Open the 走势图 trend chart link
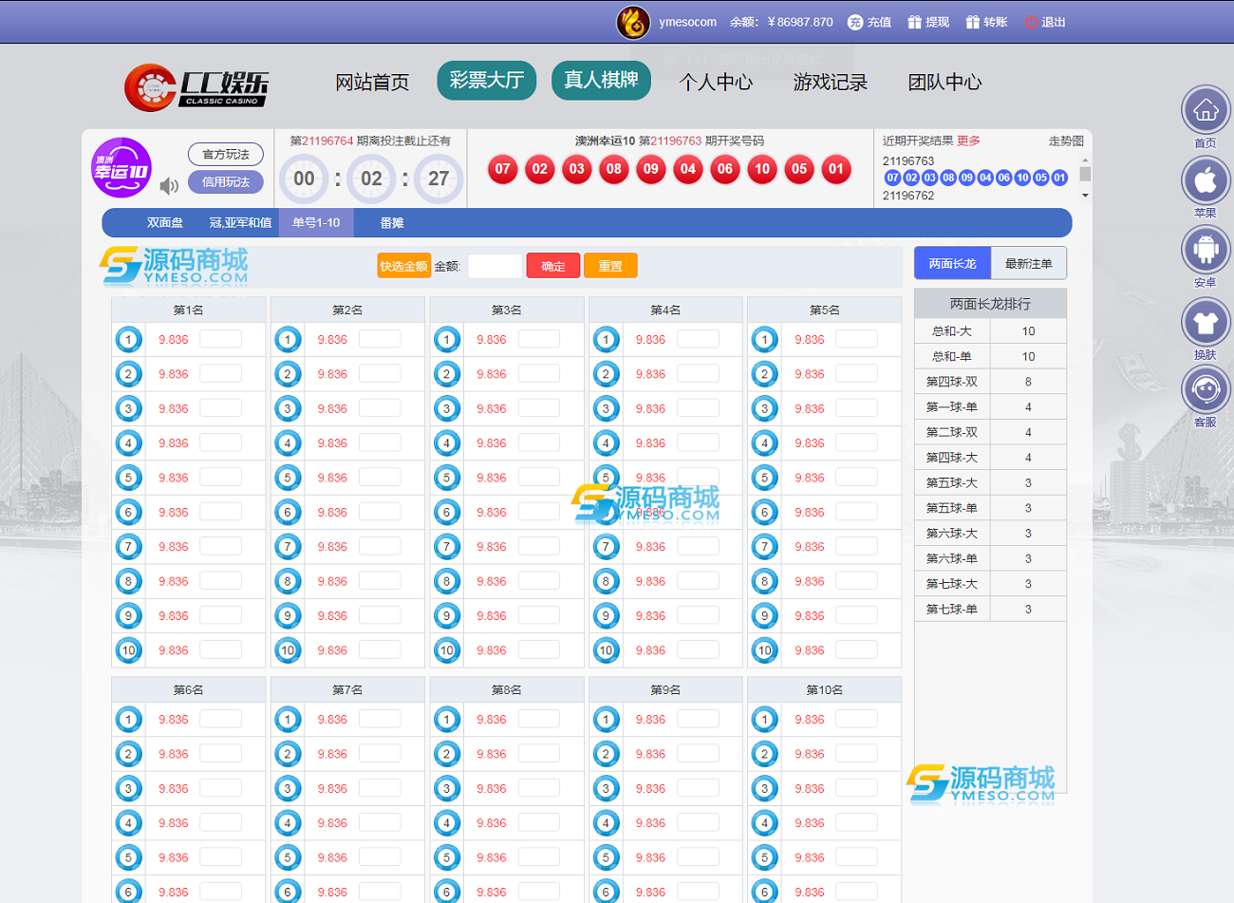Viewport: 1234px width, 903px height. point(1066,141)
